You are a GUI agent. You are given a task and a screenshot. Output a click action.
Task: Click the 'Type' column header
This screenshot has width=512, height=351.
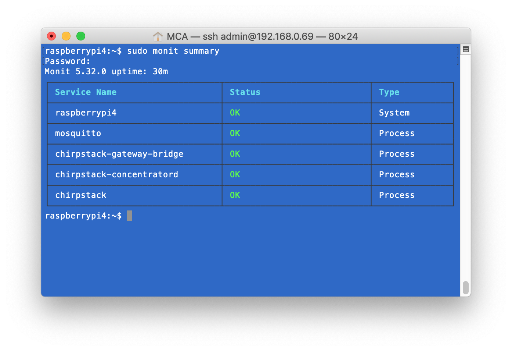pos(389,92)
